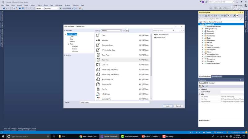The width and height of the screenshot is (248, 139).
Task: Collapse the Web category node
Action: point(69,44)
